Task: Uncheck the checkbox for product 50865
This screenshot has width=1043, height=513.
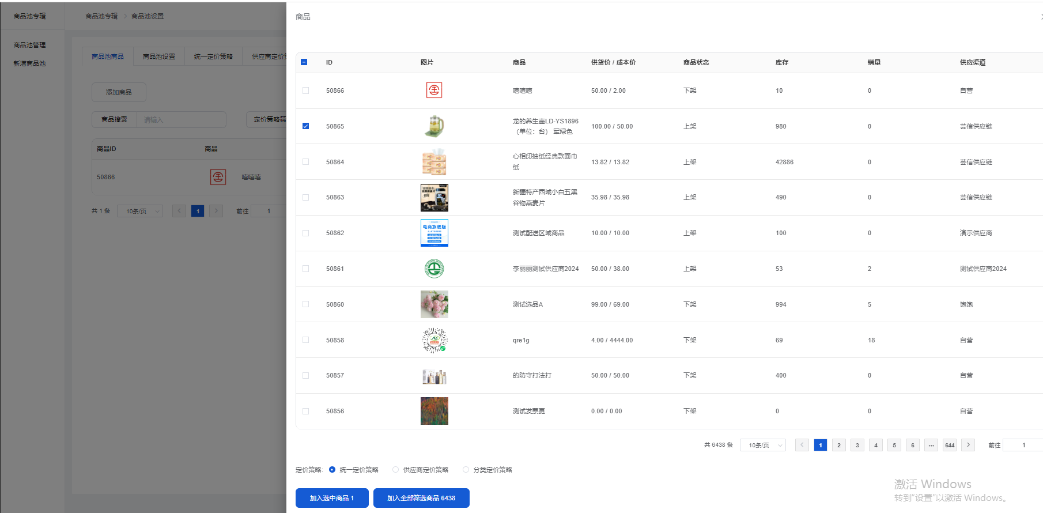Action: pos(305,126)
